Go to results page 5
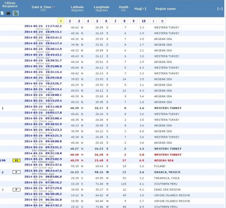The width and height of the screenshot is (226, 208). coord(97,21)
